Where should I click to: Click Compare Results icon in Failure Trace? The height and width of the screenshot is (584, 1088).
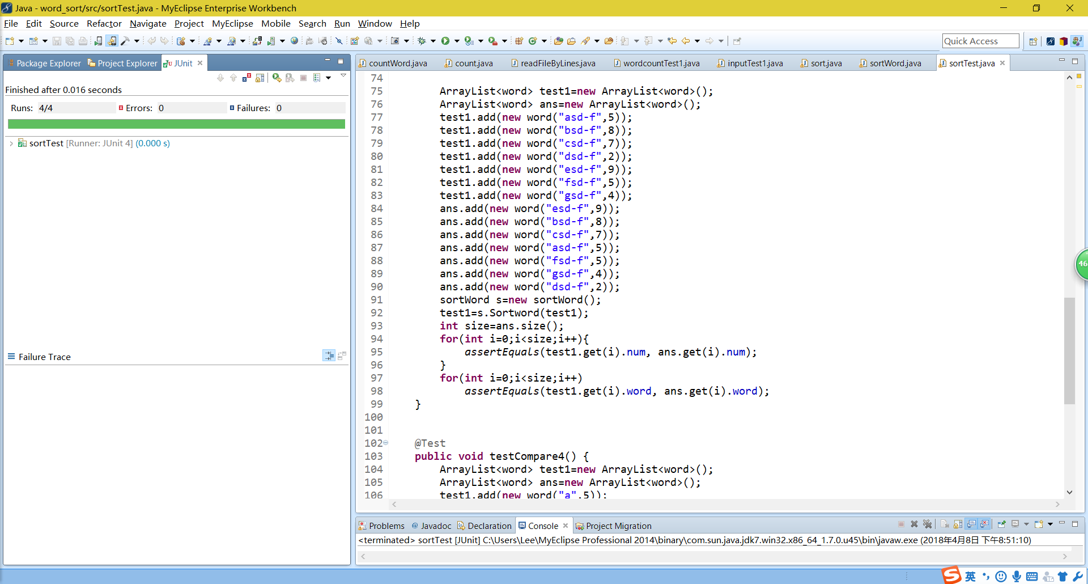tap(342, 356)
